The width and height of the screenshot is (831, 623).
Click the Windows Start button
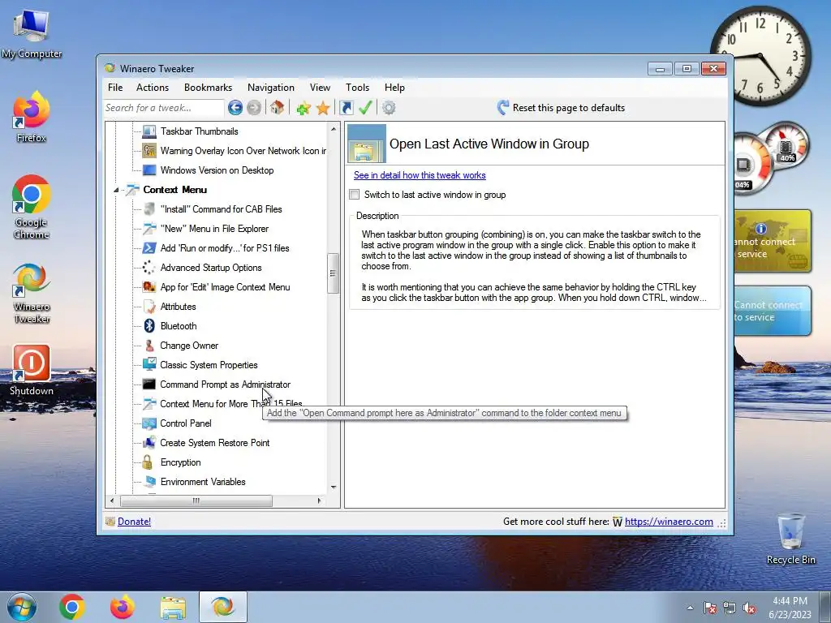pos(21,607)
